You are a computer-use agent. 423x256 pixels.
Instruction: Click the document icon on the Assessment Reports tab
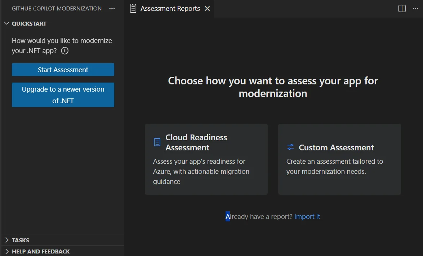point(133,8)
